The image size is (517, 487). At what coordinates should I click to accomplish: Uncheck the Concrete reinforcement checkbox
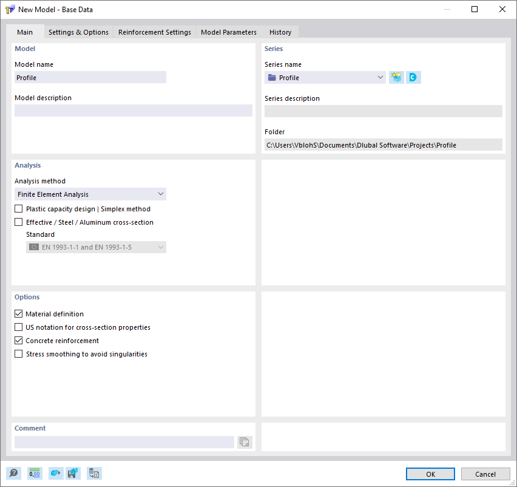18,341
